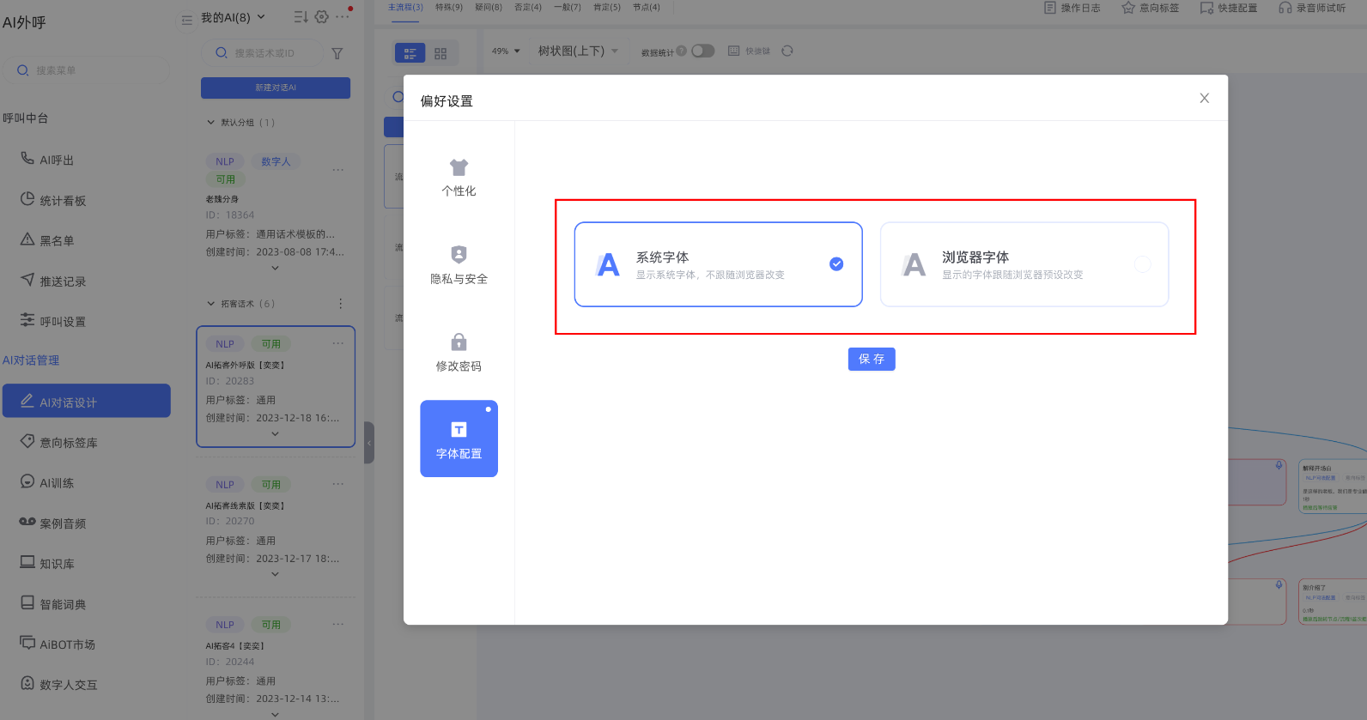Open the 49% zoom level dropdown

506,51
